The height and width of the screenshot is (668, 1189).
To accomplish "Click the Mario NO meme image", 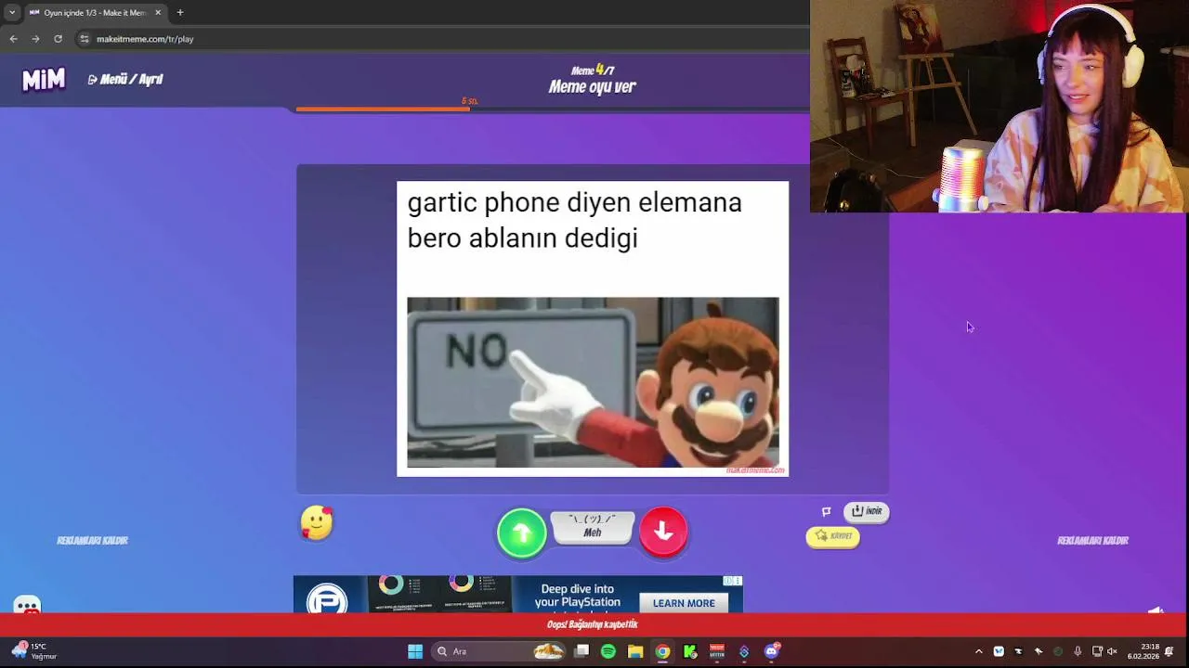I will tap(593, 382).
